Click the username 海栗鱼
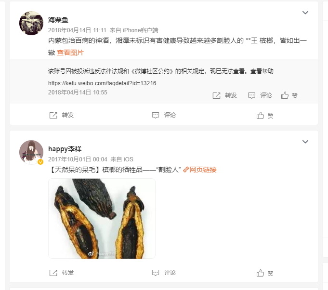Image resolution: width=328 pixels, height=290 pixels. point(58,20)
